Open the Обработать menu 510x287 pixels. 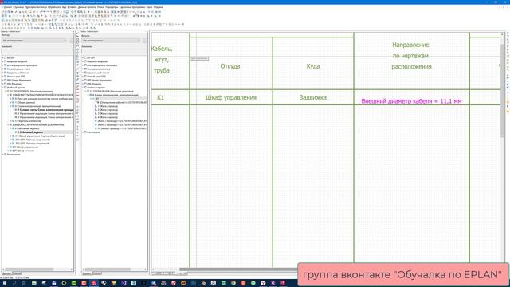click(54, 7)
